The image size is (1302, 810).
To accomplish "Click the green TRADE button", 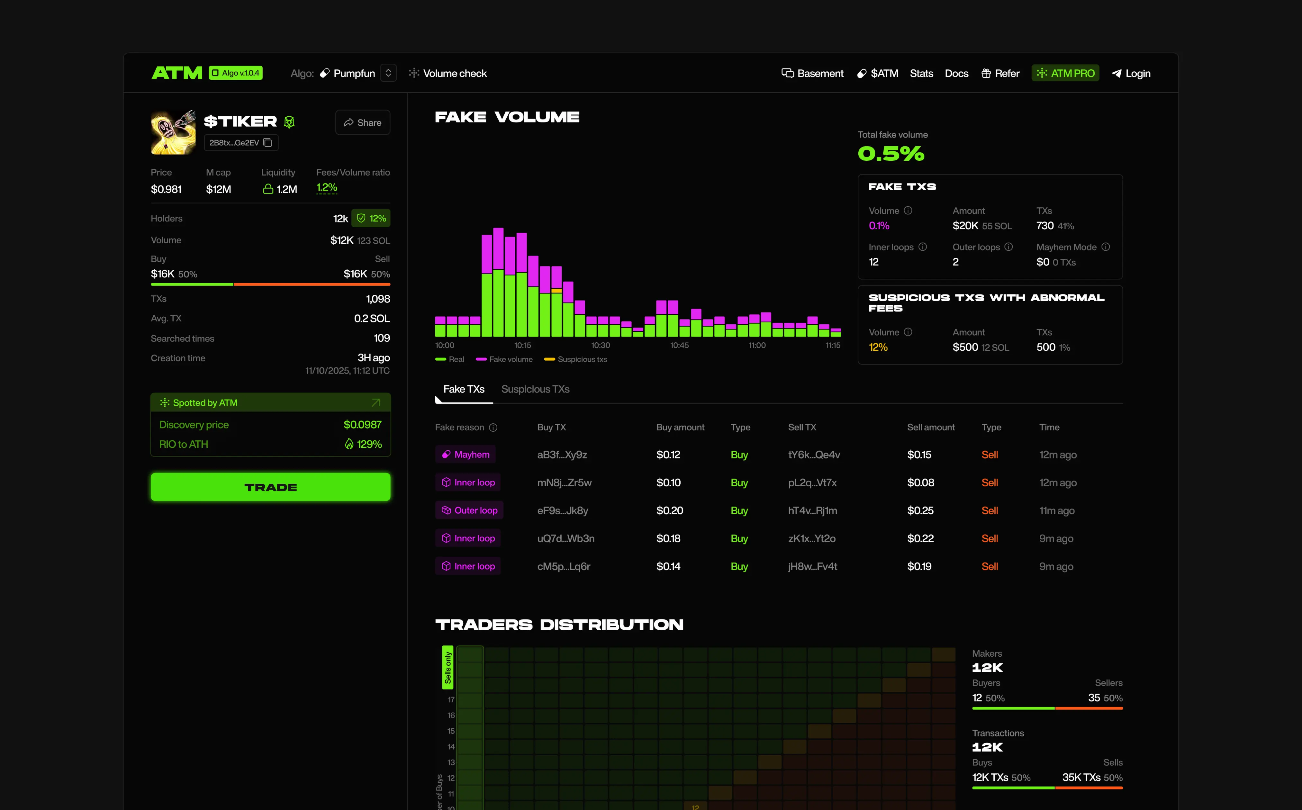I will tap(271, 487).
